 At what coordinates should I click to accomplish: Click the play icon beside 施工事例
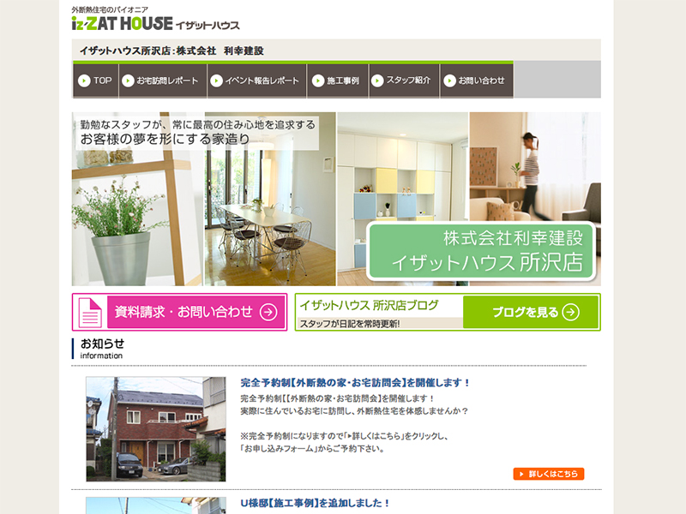tap(317, 81)
